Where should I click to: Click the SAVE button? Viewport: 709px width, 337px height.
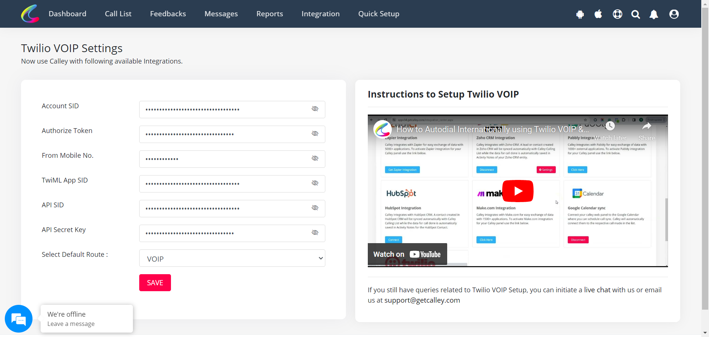pyautogui.click(x=155, y=283)
